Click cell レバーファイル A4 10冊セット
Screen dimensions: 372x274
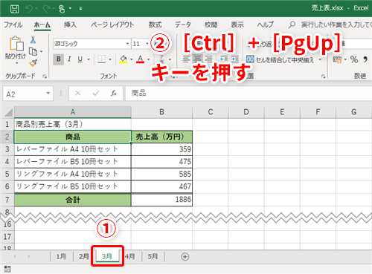(x=73, y=149)
